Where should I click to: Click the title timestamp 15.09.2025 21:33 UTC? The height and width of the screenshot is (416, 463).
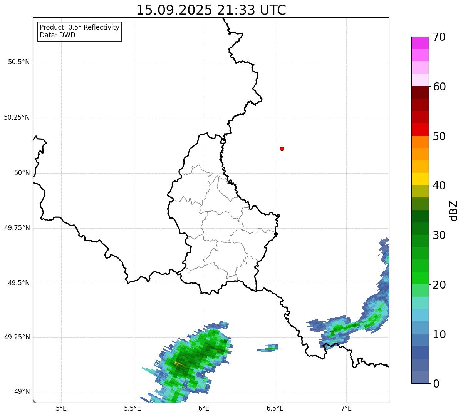[211, 10]
